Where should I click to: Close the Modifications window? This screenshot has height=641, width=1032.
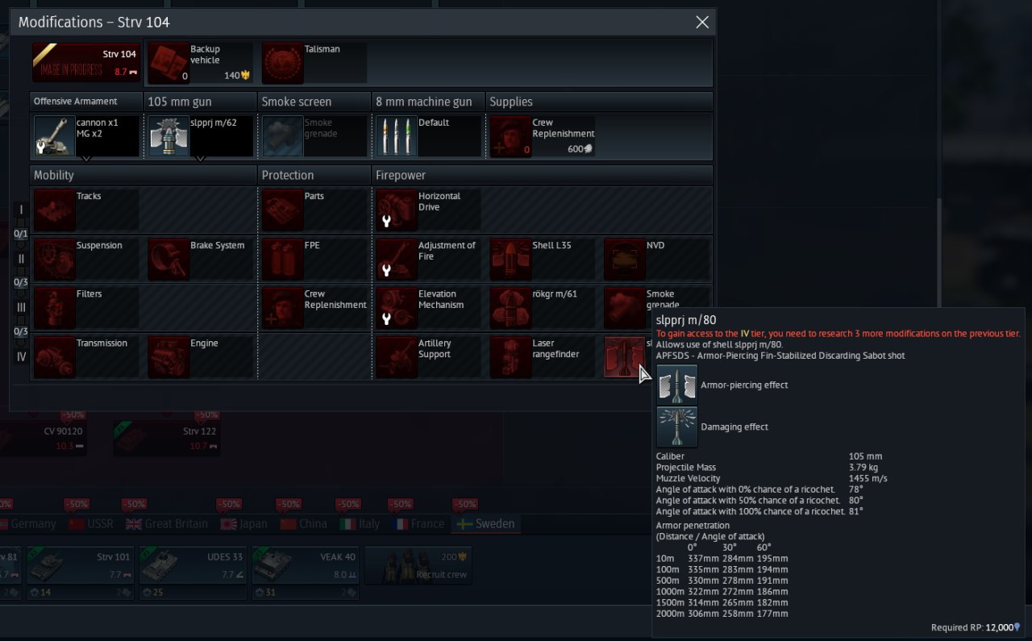[x=702, y=22]
